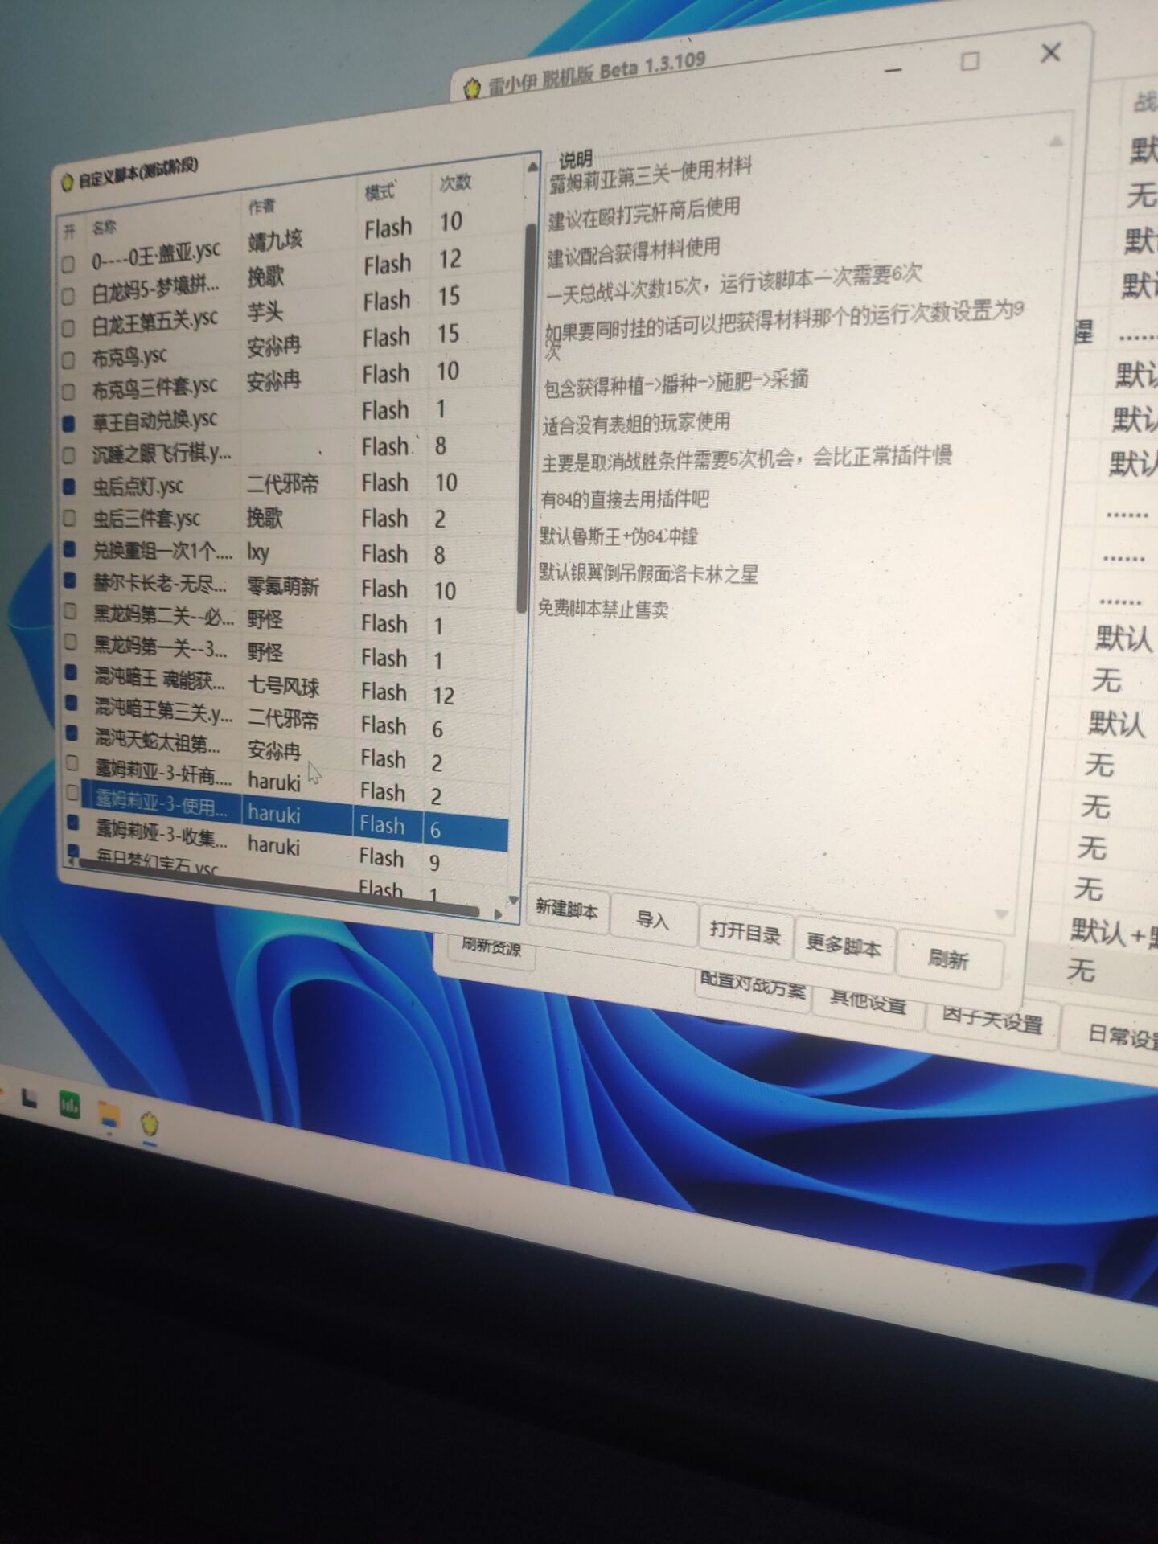Viewport: 1158px width, 1544px height.
Task: Uncheck the 赫尔卡长老-无尽 checkbox
Action: pos(70,580)
